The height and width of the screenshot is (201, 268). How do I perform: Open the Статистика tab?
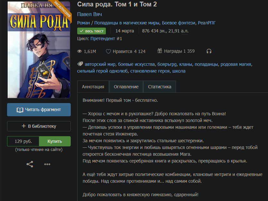pos(160,87)
